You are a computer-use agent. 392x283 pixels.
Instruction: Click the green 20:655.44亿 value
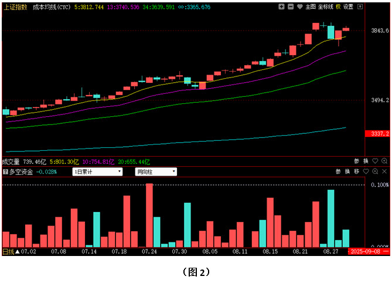[134, 162]
